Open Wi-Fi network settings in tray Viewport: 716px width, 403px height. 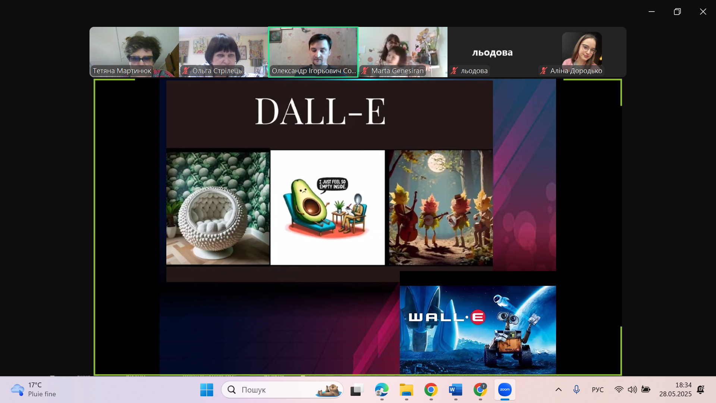click(x=619, y=390)
